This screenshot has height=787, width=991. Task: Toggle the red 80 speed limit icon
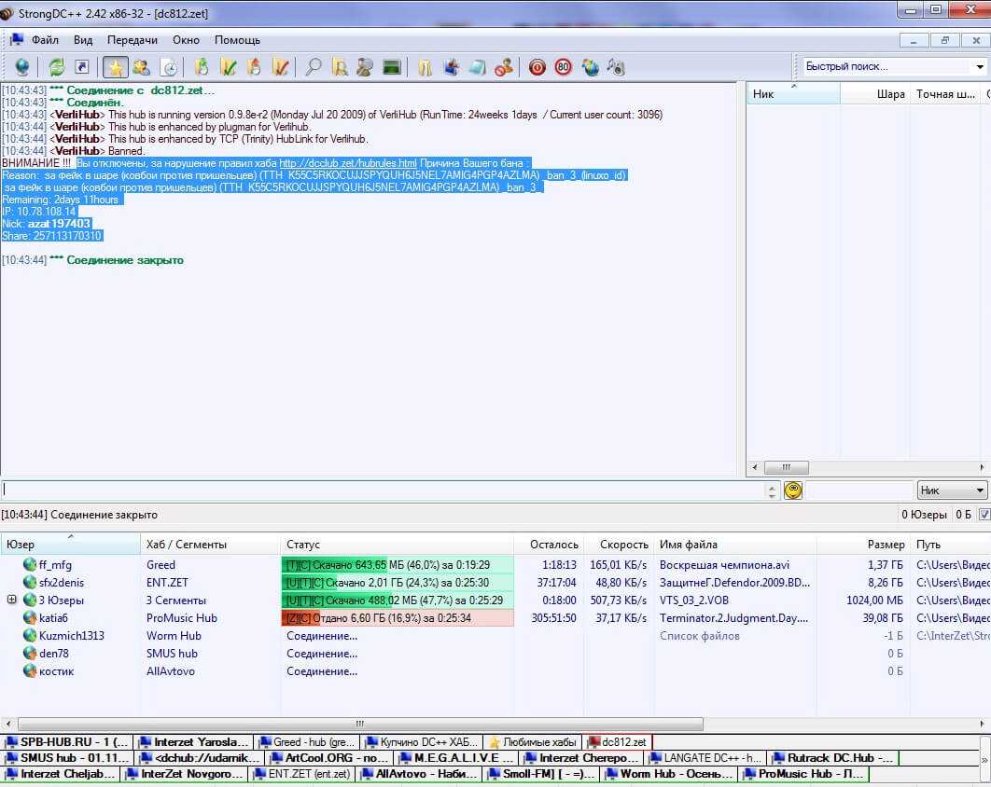pyautogui.click(x=563, y=67)
